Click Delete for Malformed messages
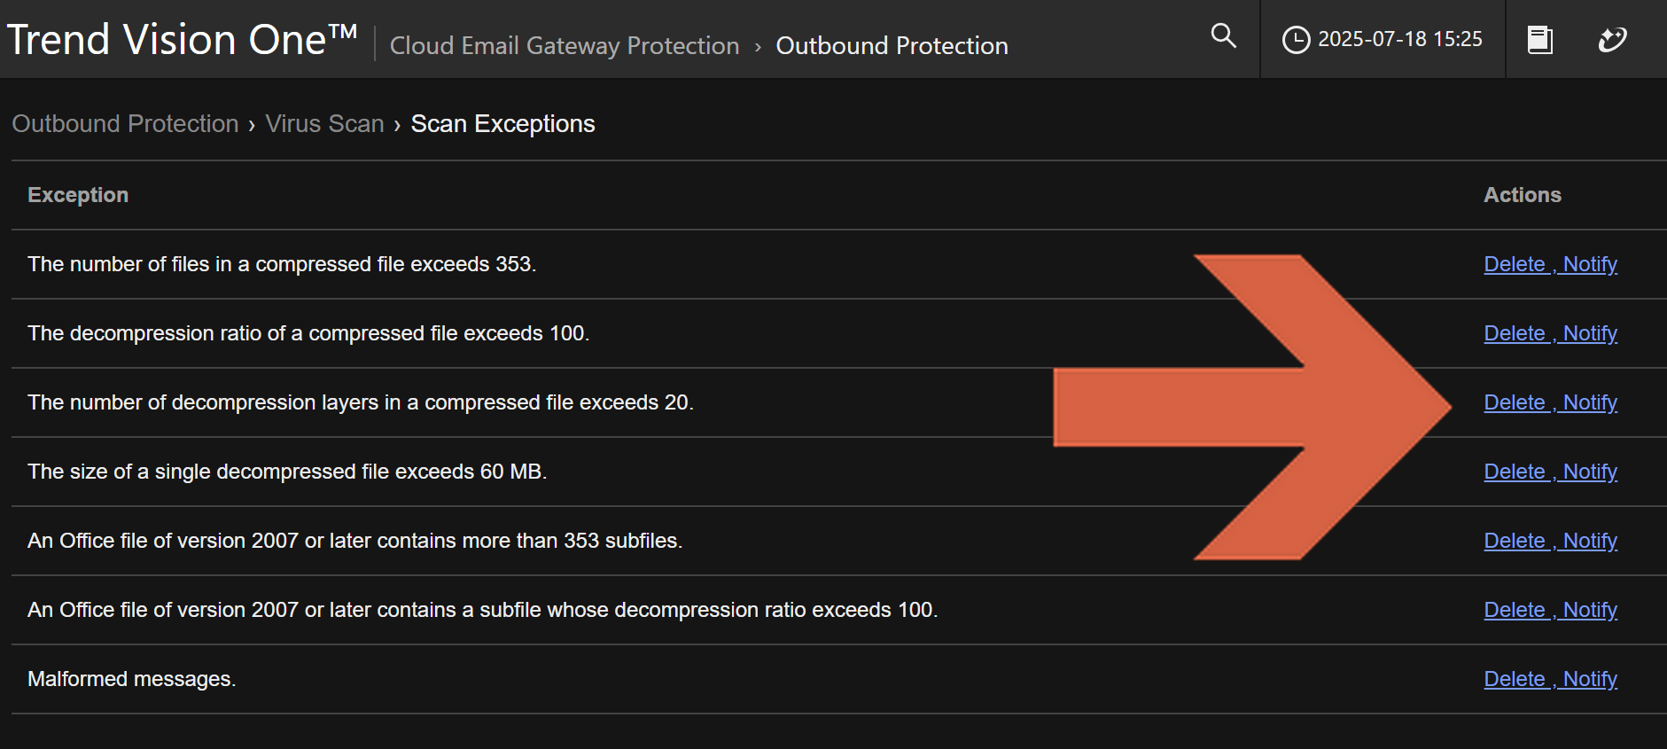The width and height of the screenshot is (1667, 749). (x=1515, y=679)
